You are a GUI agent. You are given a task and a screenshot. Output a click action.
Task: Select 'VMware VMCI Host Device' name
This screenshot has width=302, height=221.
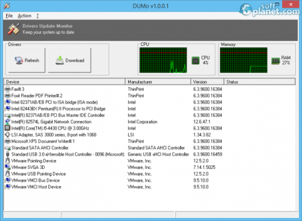coord(36,187)
